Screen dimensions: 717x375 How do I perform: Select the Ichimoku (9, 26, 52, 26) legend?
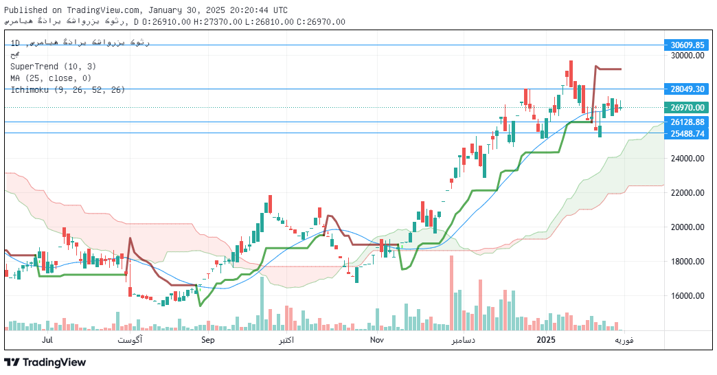coord(68,90)
